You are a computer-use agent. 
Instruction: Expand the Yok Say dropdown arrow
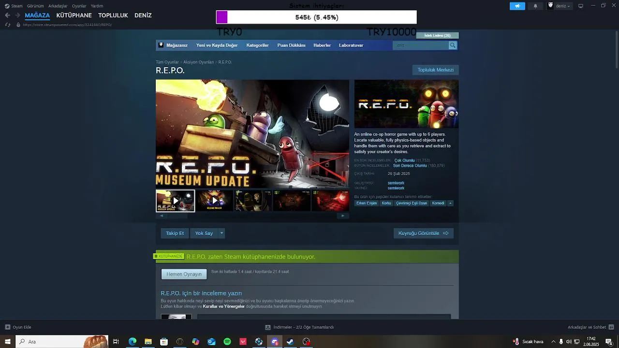[221, 233]
